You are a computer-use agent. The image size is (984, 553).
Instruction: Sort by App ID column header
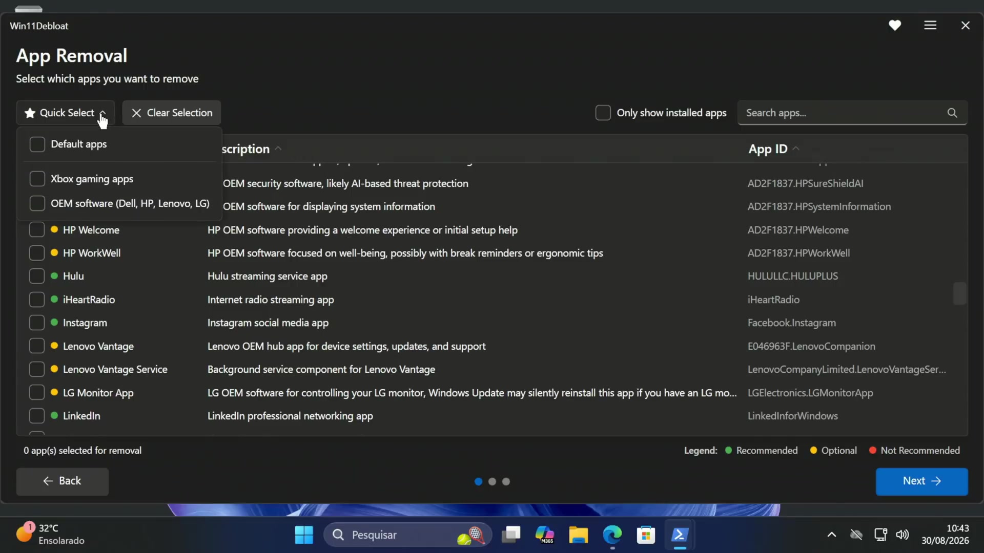773,149
